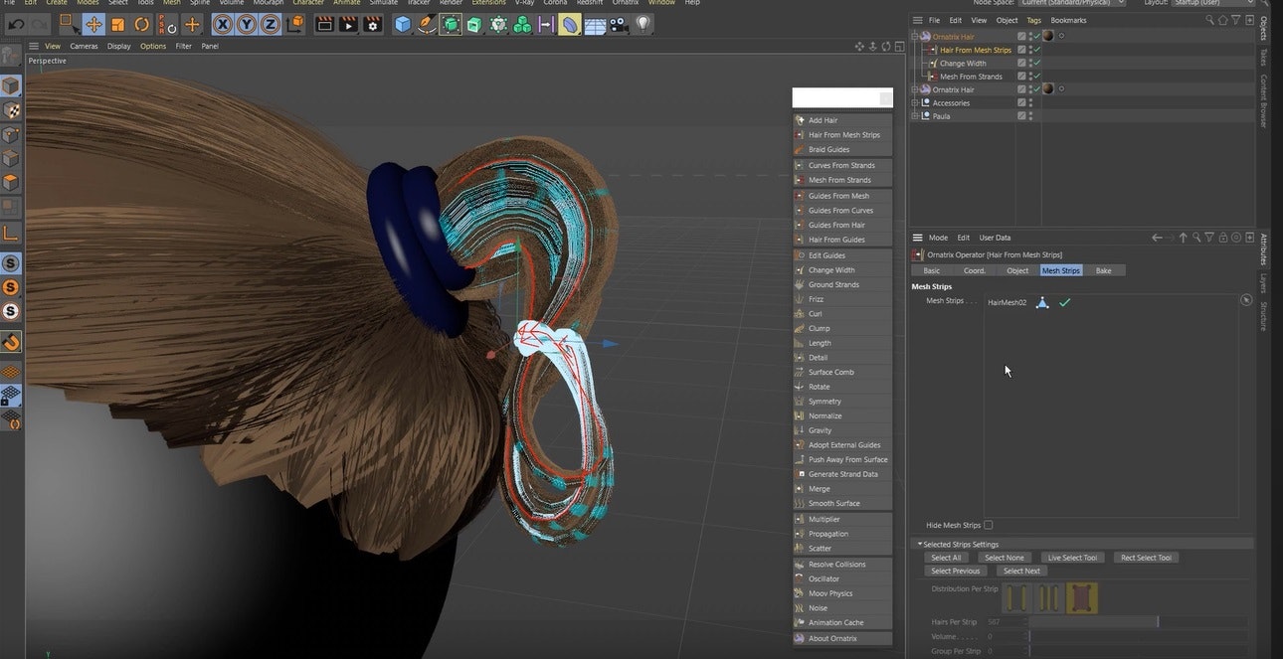Select Change Width in the Object Manager
The width and height of the screenshot is (1283, 659).
pyautogui.click(x=963, y=63)
